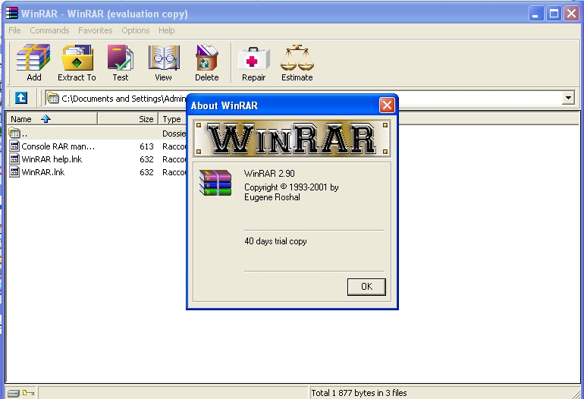Click the parent folder '..' icon
The width and height of the screenshot is (584, 399).
[14, 133]
